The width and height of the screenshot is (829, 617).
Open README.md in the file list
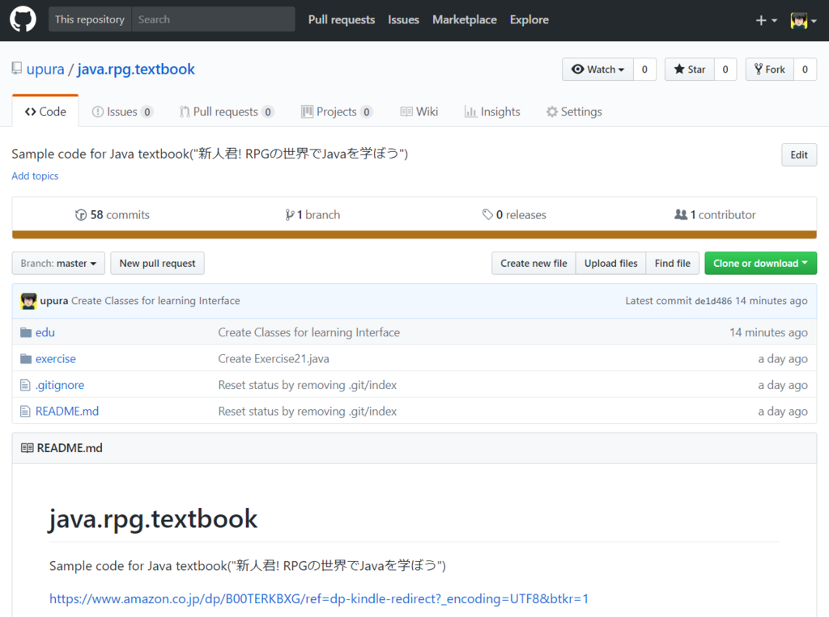click(x=67, y=411)
